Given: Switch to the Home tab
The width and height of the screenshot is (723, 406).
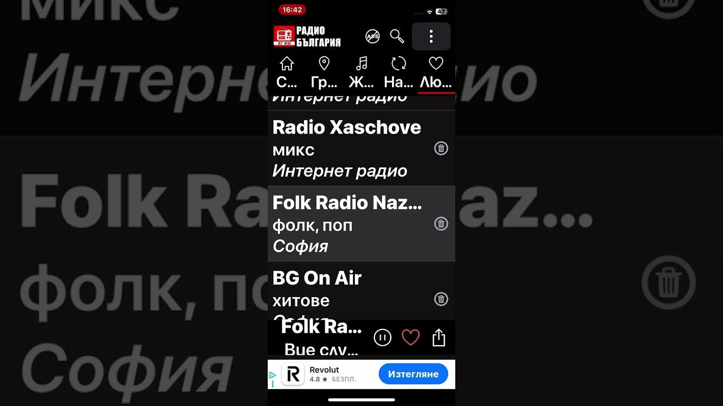Looking at the screenshot, I should click(x=287, y=73).
